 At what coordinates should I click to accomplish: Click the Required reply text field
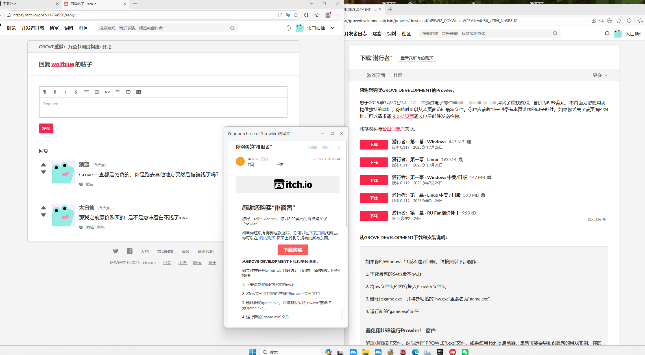point(163,107)
